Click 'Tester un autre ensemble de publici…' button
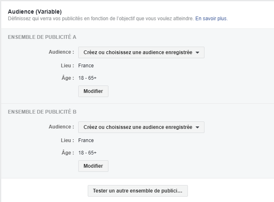This screenshot has height=202, width=274. coord(137,191)
